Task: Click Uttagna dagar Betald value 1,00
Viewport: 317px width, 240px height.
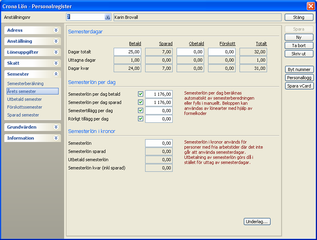Action: [127, 60]
